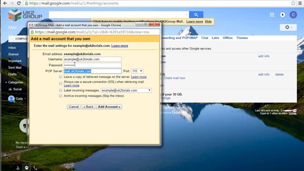Click the Social category people icon

10,89
